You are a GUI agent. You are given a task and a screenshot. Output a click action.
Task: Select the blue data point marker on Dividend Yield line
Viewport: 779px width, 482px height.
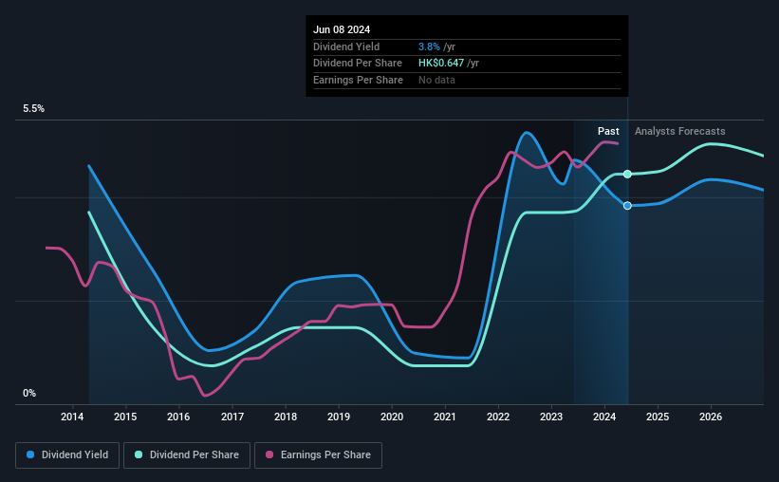627,206
